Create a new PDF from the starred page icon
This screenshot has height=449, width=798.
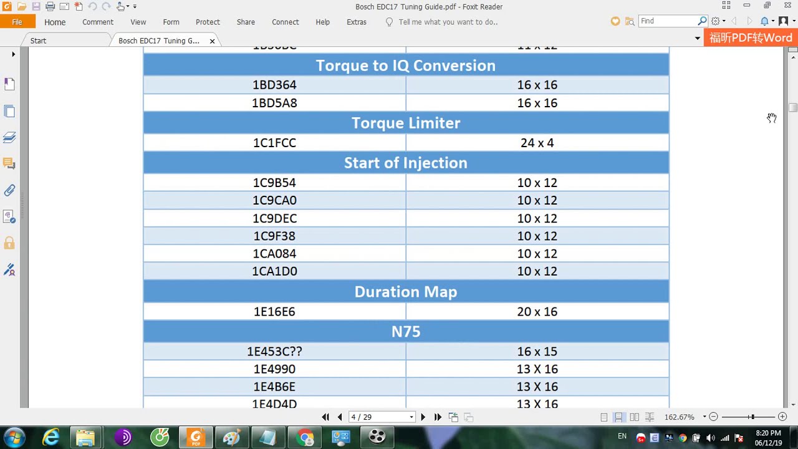click(79, 6)
